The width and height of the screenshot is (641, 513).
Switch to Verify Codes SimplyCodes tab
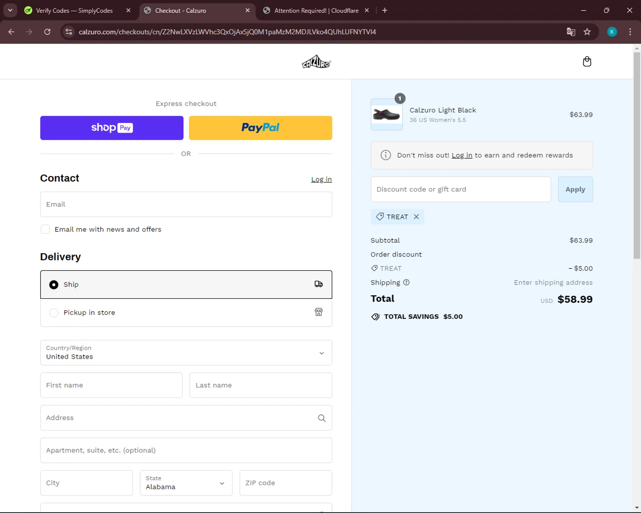click(x=75, y=10)
